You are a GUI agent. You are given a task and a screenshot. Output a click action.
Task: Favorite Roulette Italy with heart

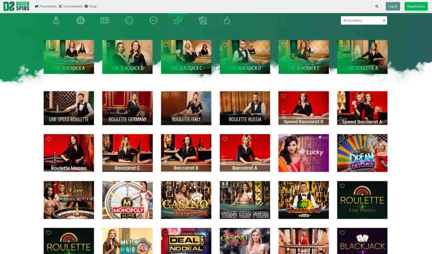pos(166,96)
